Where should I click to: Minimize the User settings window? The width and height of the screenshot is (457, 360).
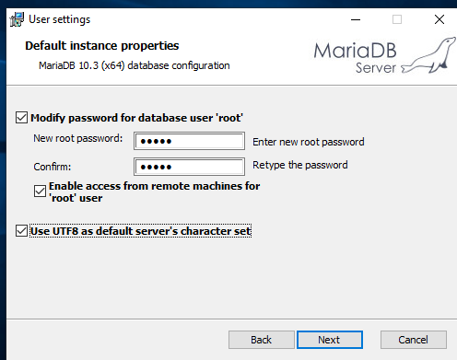(356, 19)
